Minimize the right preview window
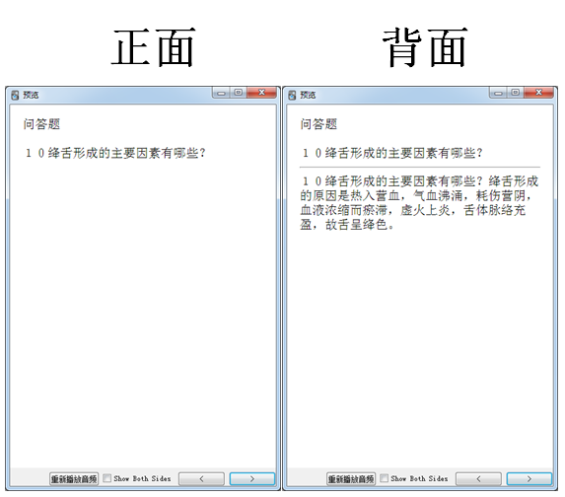Viewport: 565px width, 497px height. 498,93
